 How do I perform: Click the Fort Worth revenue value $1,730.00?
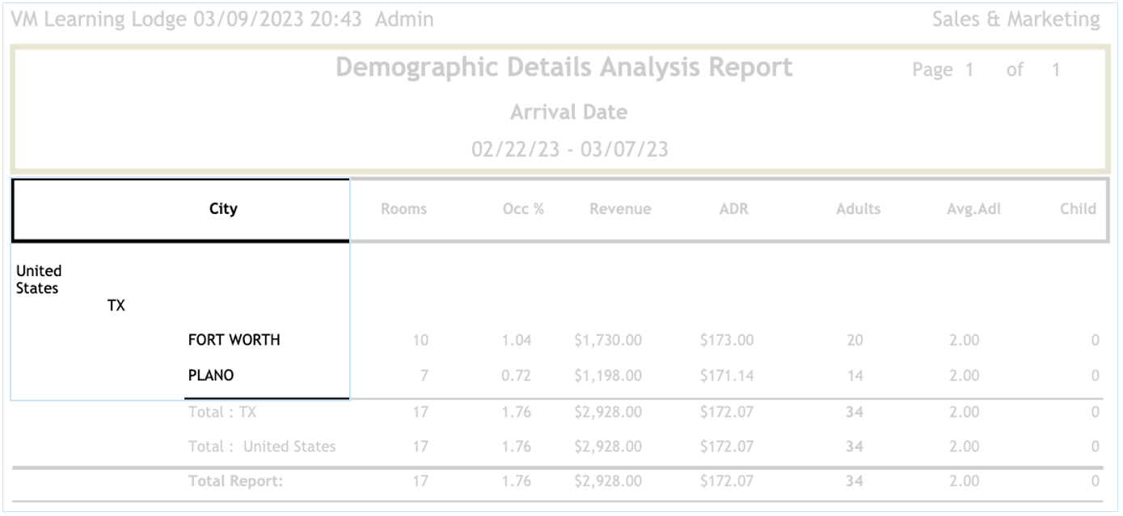[x=608, y=340]
